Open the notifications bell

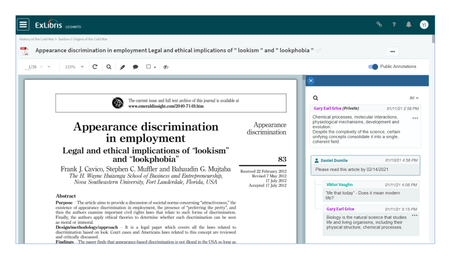[x=409, y=25]
